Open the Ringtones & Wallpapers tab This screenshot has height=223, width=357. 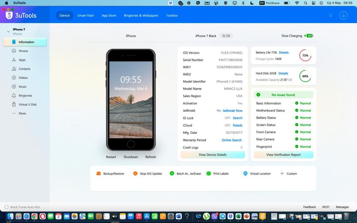coord(141,15)
